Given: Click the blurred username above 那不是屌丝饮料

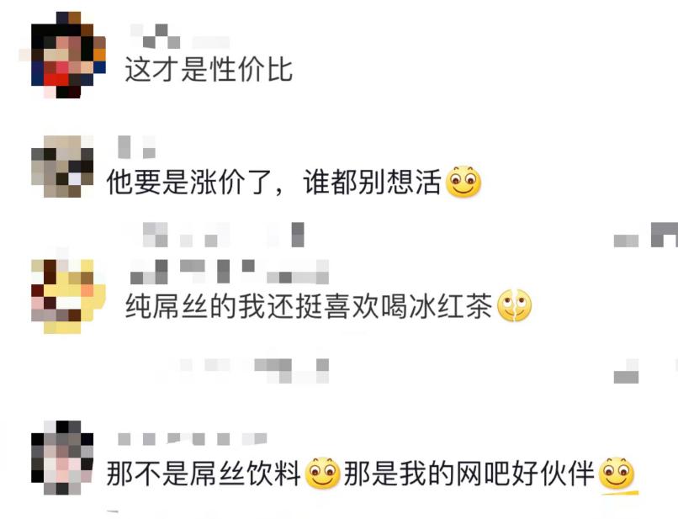Looking at the screenshot, I should tap(193, 439).
